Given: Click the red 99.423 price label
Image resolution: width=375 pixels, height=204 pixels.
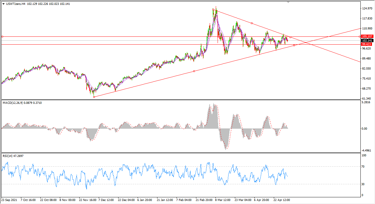Looking at the screenshot, I should (x=367, y=44).
